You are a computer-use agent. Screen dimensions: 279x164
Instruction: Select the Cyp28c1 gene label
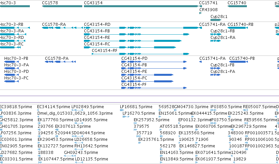tap(219, 17)
